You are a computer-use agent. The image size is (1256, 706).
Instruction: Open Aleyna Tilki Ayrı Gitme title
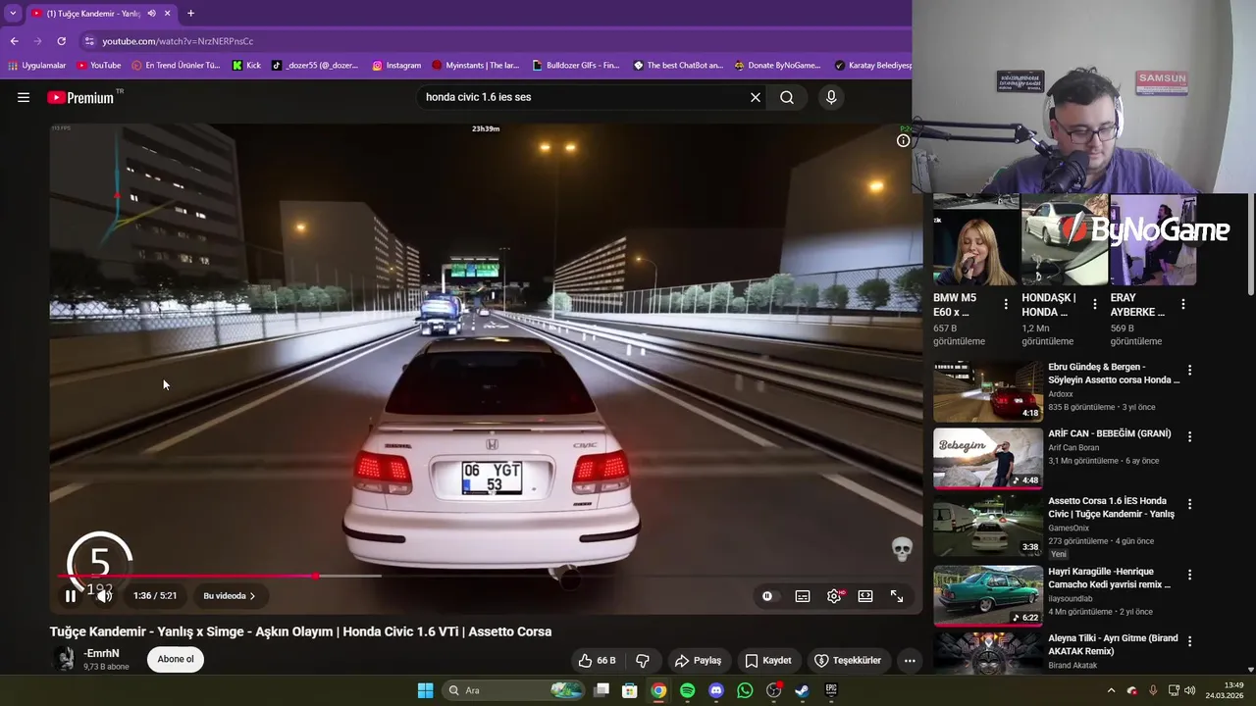click(1113, 643)
